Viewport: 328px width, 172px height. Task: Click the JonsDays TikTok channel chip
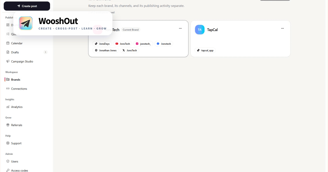pyautogui.click(x=102, y=44)
